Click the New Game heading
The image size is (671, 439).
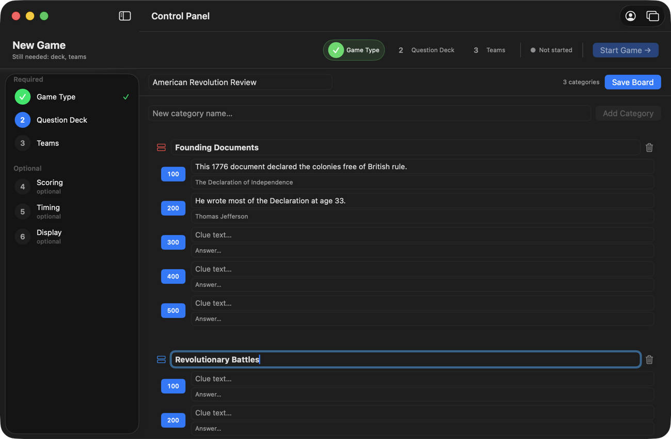tap(39, 45)
